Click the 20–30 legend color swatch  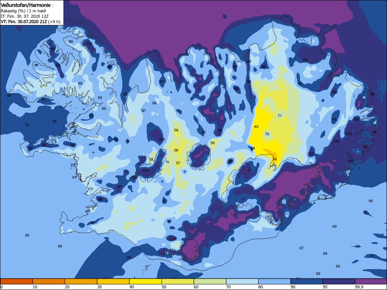81,281
